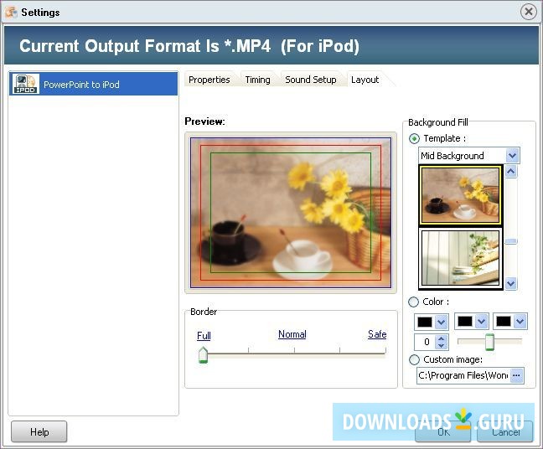Set border to Full
Viewport: 543px width, 449px height.
[204, 335]
